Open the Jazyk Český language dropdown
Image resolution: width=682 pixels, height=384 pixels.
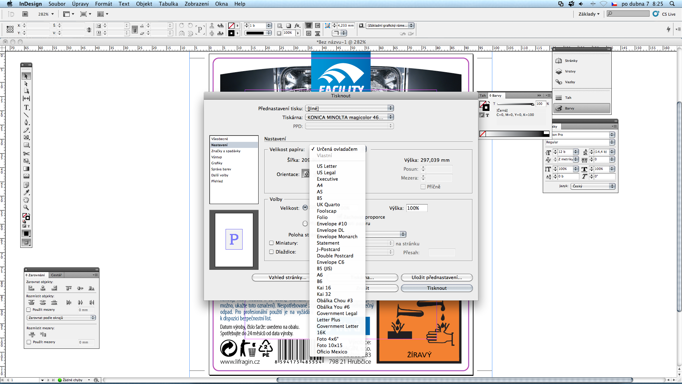[x=592, y=186]
